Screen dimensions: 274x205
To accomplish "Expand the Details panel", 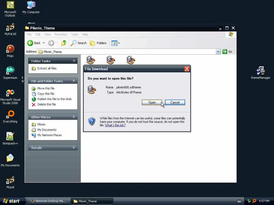I will tap(74, 148).
